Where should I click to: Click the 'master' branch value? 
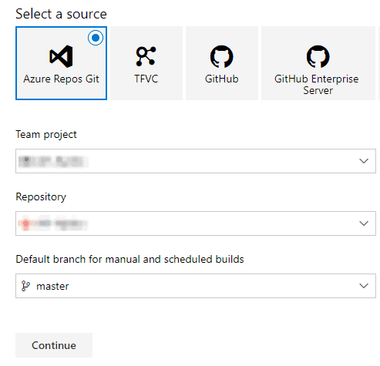point(52,286)
